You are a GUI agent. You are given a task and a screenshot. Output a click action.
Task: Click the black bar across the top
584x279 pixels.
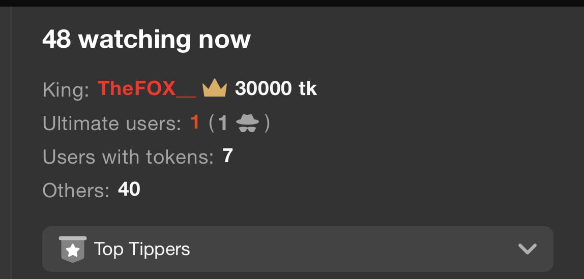pos(292,3)
